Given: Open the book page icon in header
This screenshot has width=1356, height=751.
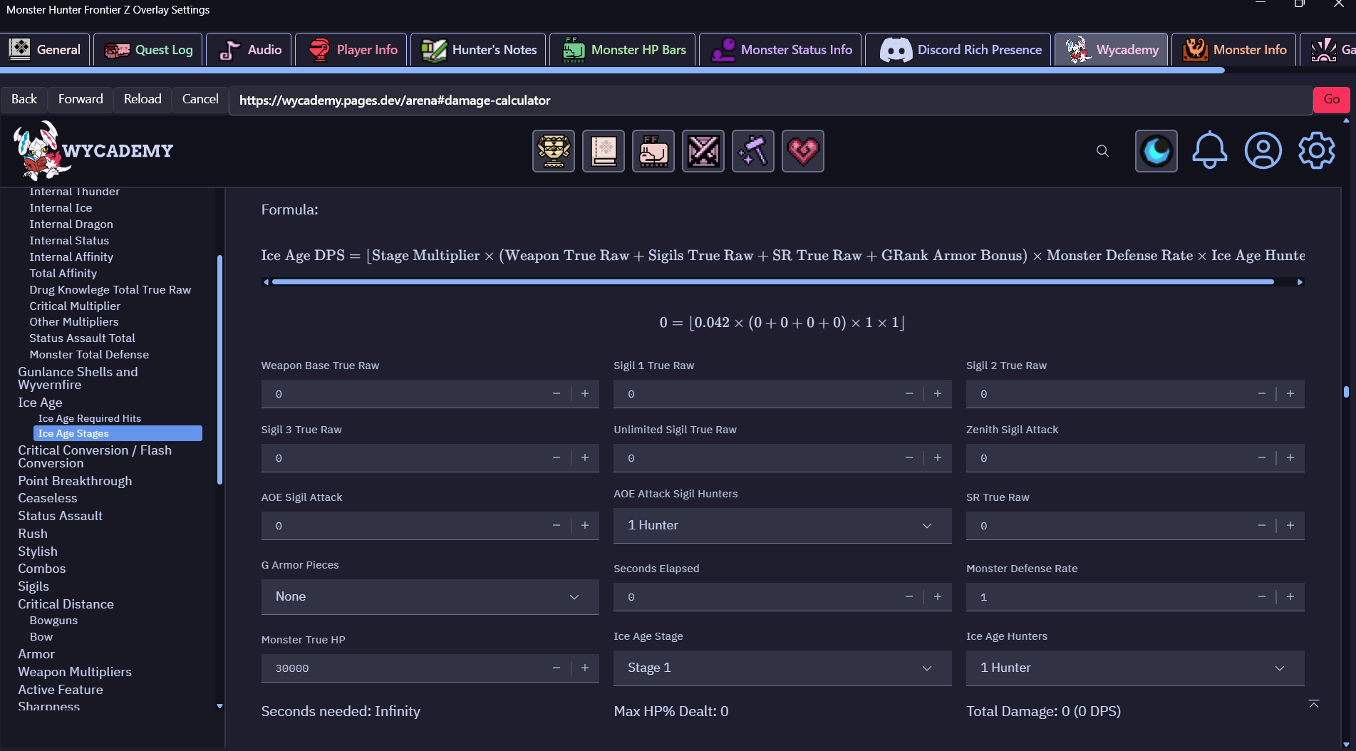Looking at the screenshot, I should point(604,151).
